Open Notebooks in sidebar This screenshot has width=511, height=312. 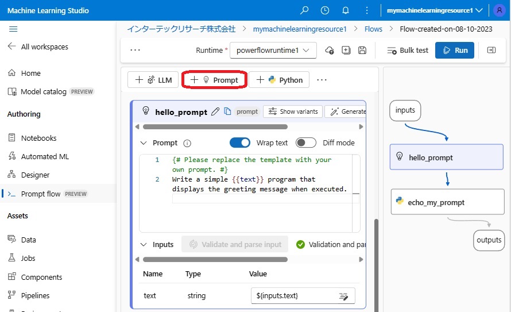(32, 138)
